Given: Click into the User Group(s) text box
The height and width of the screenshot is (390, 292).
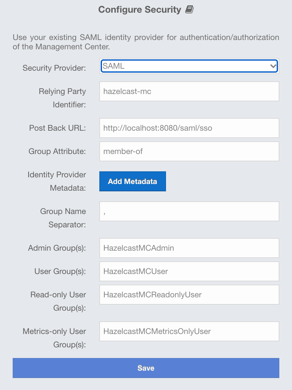Looking at the screenshot, I should (189, 271).
